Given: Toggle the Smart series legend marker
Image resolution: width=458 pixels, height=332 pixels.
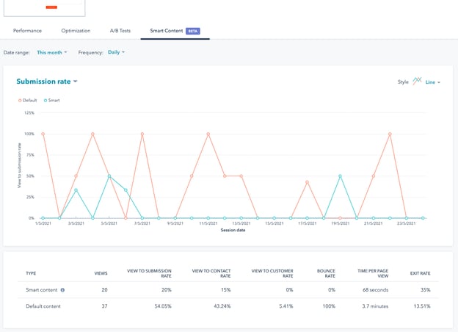Looking at the screenshot, I should point(46,100).
